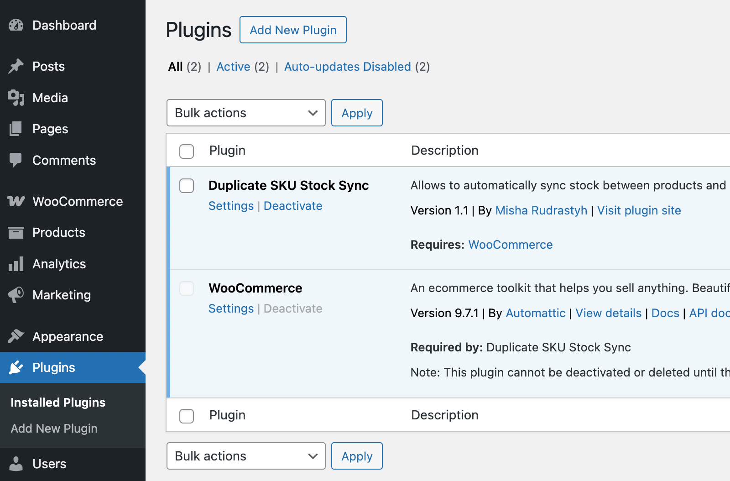Open the WooCommerce Docs link

pos(665,313)
